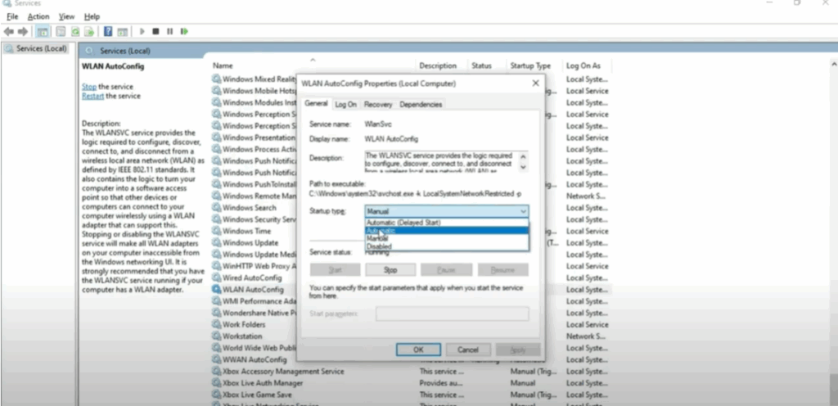The width and height of the screenshot is (838, 406).
Task: Click the Restart the service link
Action: coord(92,96)
